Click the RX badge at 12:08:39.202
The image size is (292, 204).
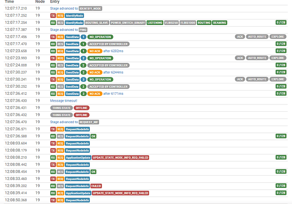(x=53, y=186)
